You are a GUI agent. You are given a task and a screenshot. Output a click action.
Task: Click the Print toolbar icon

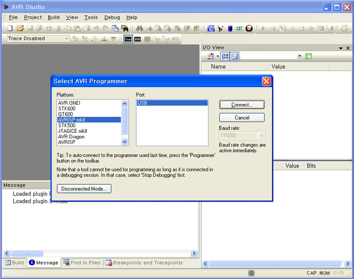[87, 28]
